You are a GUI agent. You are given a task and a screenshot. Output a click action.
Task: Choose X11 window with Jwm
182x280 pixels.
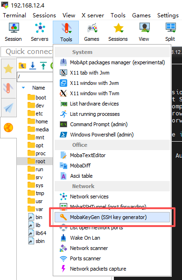pos(112,83)
